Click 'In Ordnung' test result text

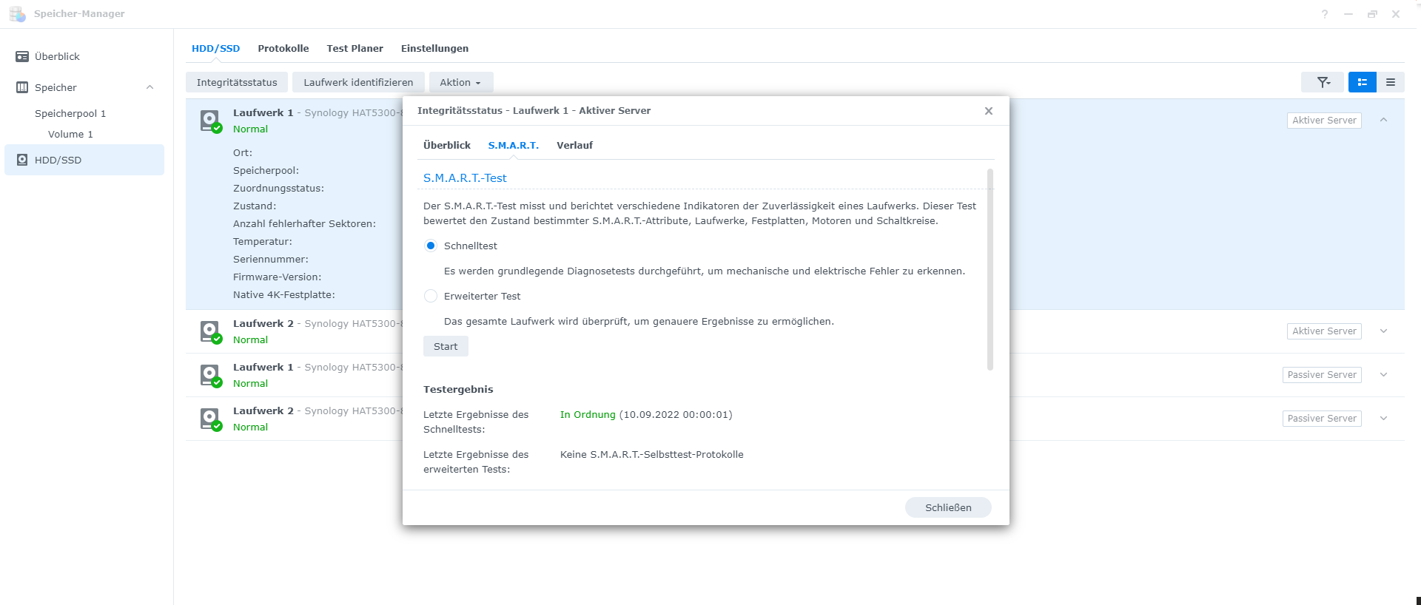pos(588,414)
